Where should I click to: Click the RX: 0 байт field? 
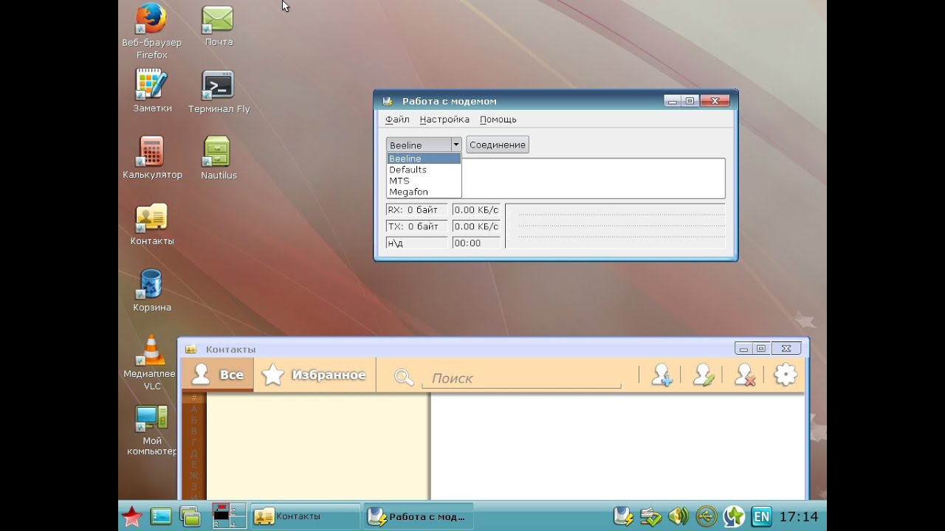(x=416, y=210)
